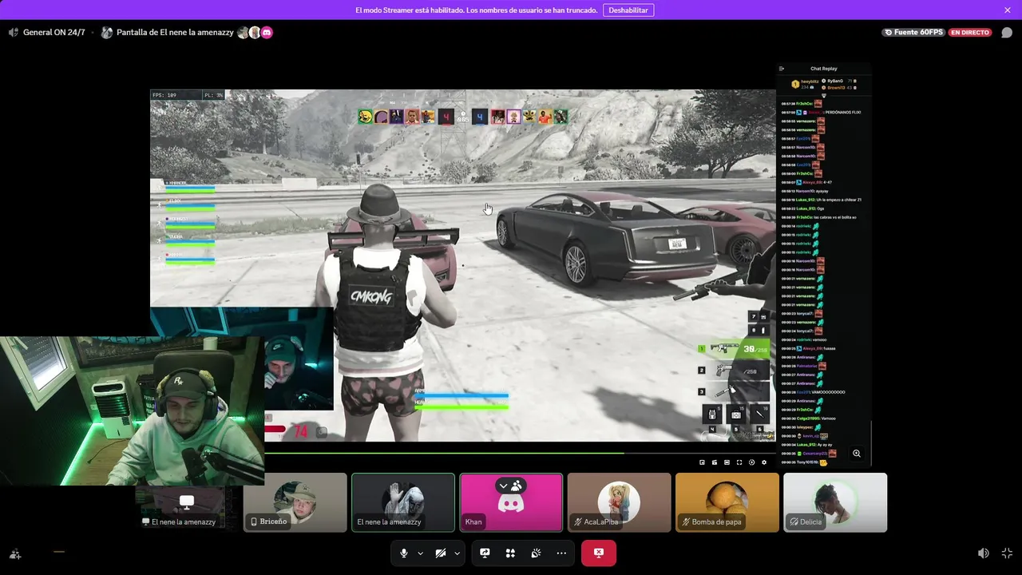Viewport: 1022px width, 575px height.
Task: Click the stream player settings gear icon
Action: tap(764, 462)
